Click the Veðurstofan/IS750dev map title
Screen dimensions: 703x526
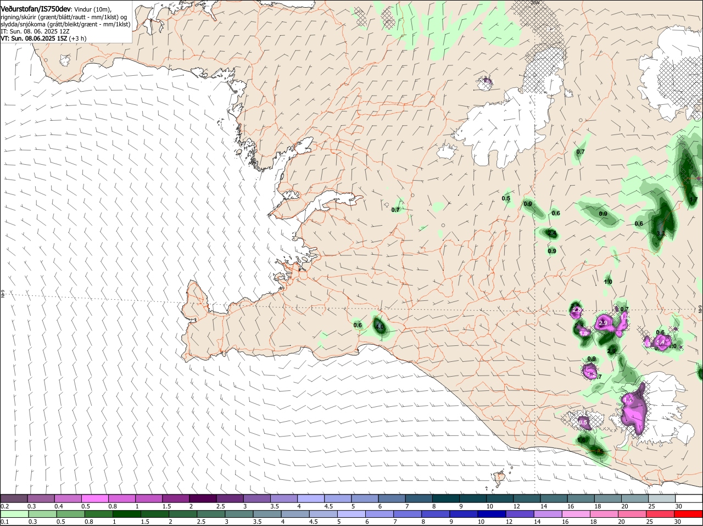coord(36,9)
